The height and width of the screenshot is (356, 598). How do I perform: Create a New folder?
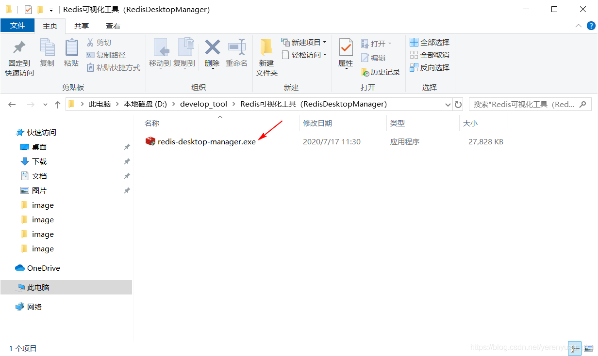pyautogui.click(x=266, y=58)
